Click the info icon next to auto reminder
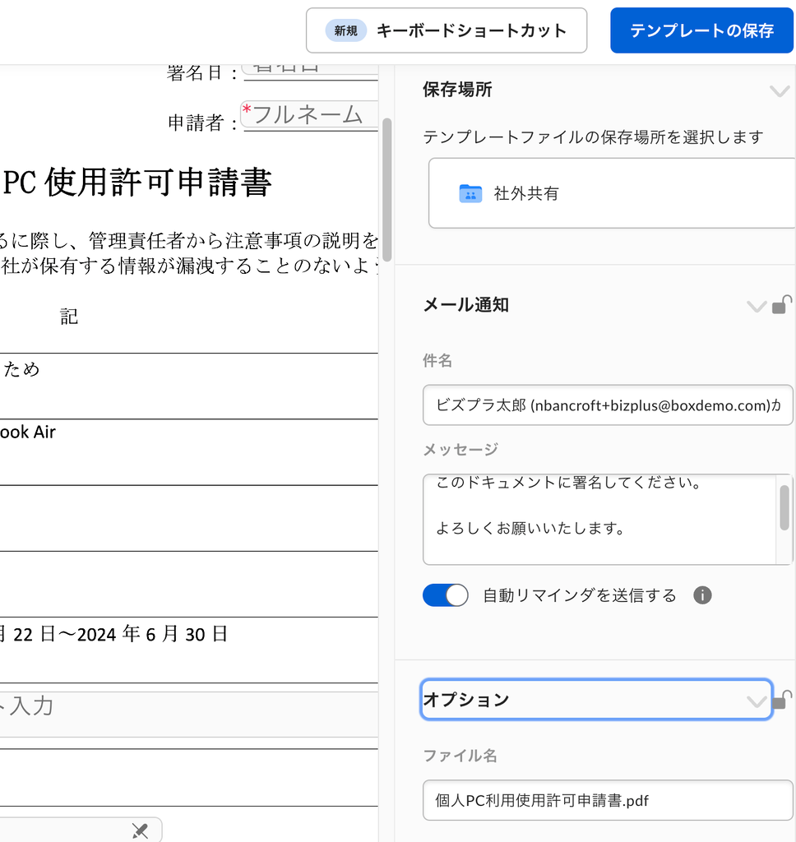 point(702,595)
